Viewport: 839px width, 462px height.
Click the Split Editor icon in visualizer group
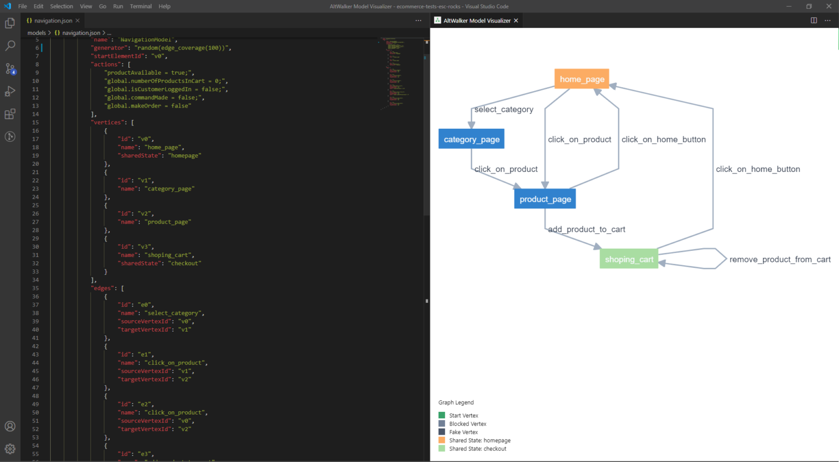814,20
